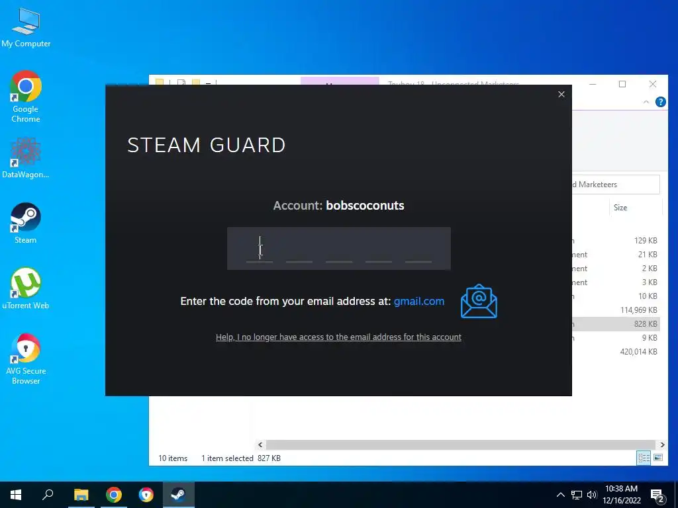Minimize the File Explorer window
Image resolution: width=678 pixels, height=508 pixels.
point(593,84)
